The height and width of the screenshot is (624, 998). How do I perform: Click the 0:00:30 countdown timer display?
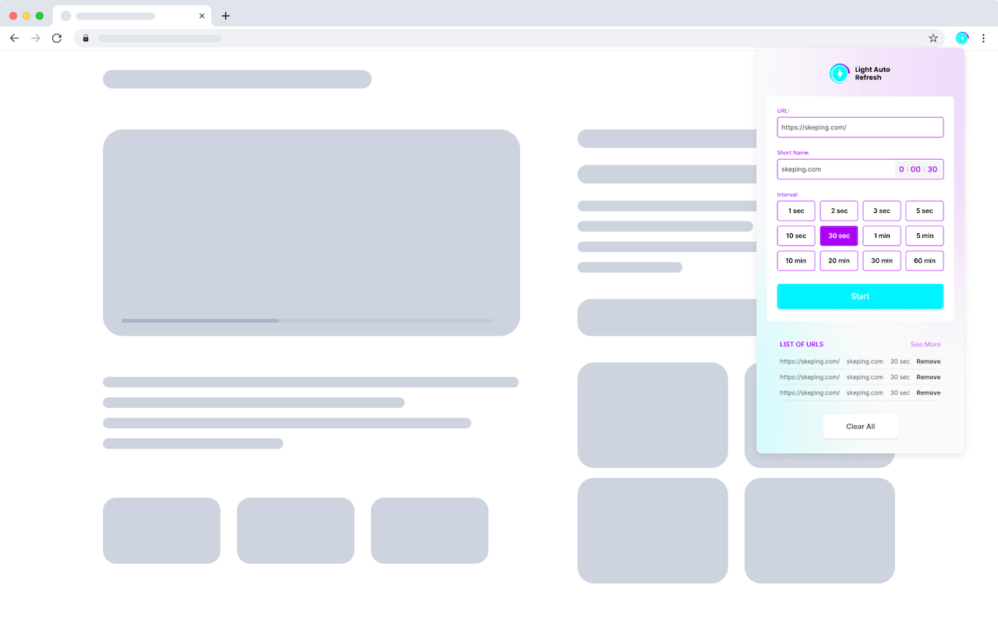[x=918, y=169]
